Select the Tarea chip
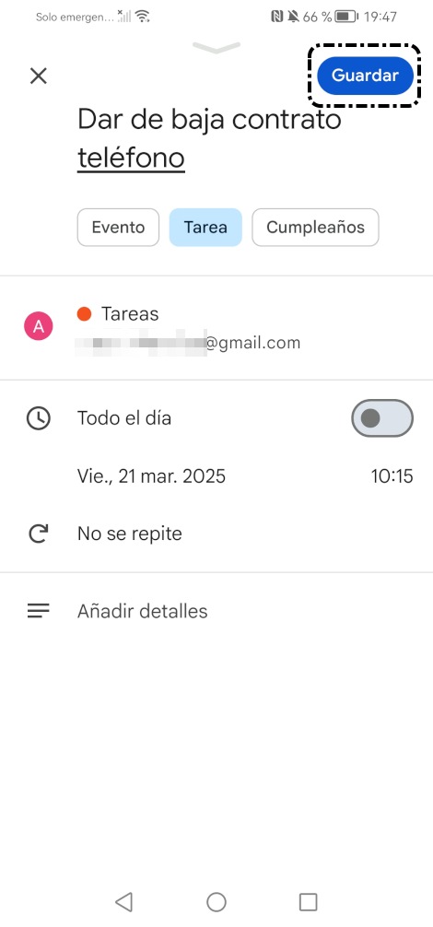 (x=205, y=227)
